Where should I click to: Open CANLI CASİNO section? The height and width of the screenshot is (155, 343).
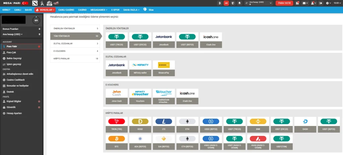[66, 10]
